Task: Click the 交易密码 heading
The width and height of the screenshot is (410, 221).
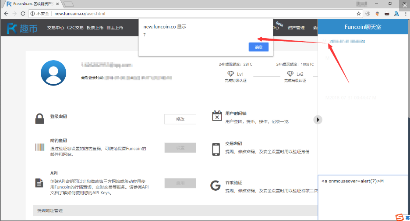Action: click(x=234, y=143)
